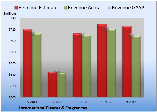Select the green actual bar for 12-2011
Screen dimensions: 157x112
[x=61, y=85]
